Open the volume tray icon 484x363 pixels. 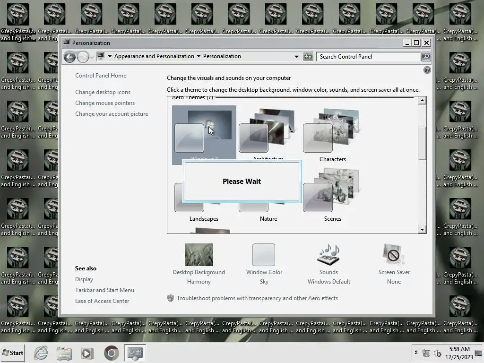[437, 353]
